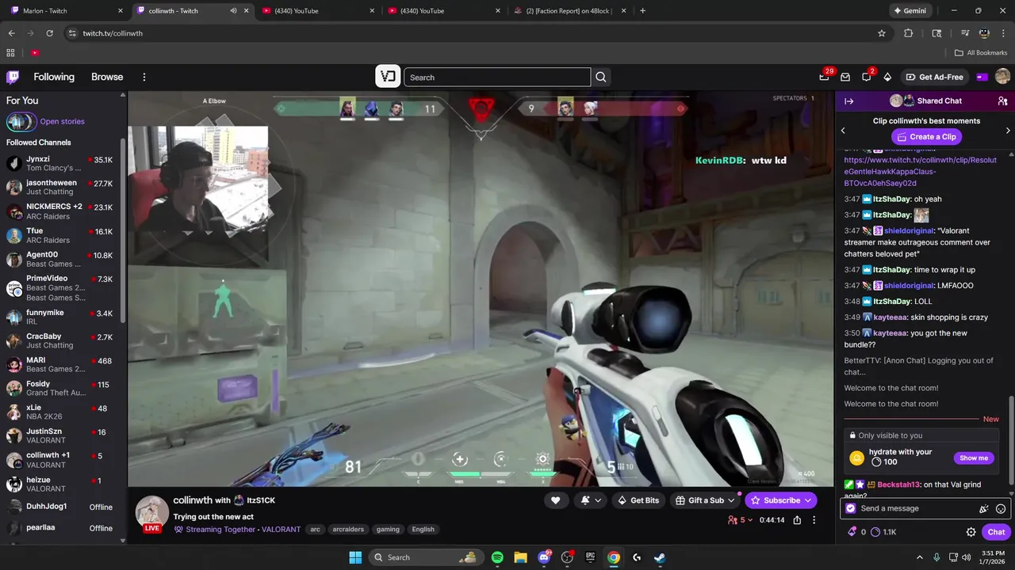Expand Gift a Sub dropdown
Viewport: 1015px width, 570px height.
coord(731,500)
